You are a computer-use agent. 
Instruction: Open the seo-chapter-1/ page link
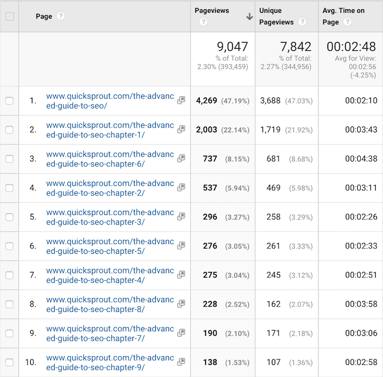coord(110,130)
